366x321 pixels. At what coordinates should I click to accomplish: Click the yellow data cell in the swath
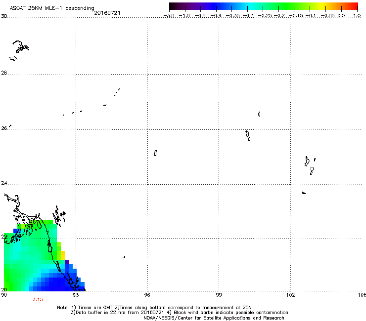62,255
